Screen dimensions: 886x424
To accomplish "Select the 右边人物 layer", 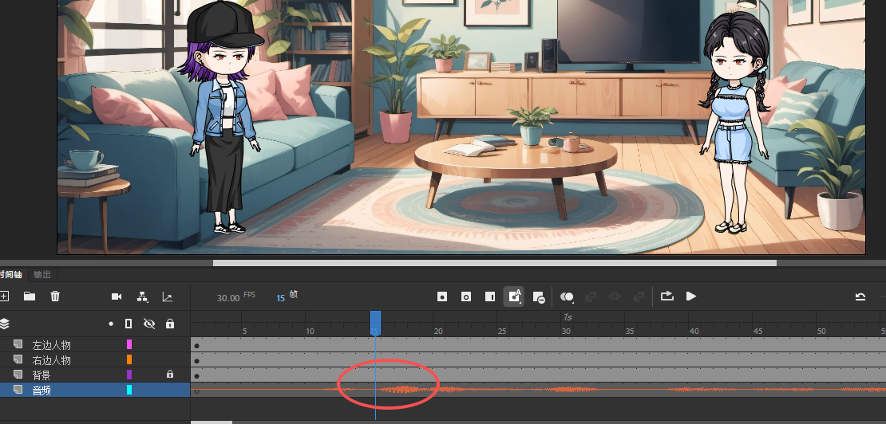I will pyautogui.click(x=52, y=360).
